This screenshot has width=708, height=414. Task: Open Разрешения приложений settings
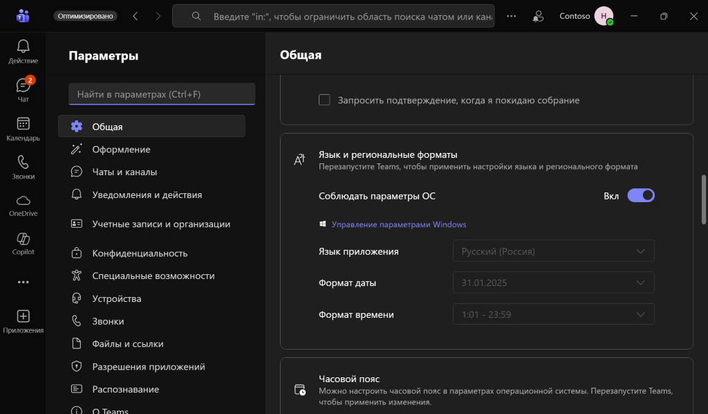coord(151,366)
